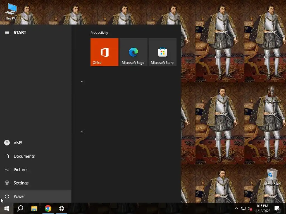286x214 pixels.
Task: Click the Productivity group heading
Action: (x=99, y=33)
